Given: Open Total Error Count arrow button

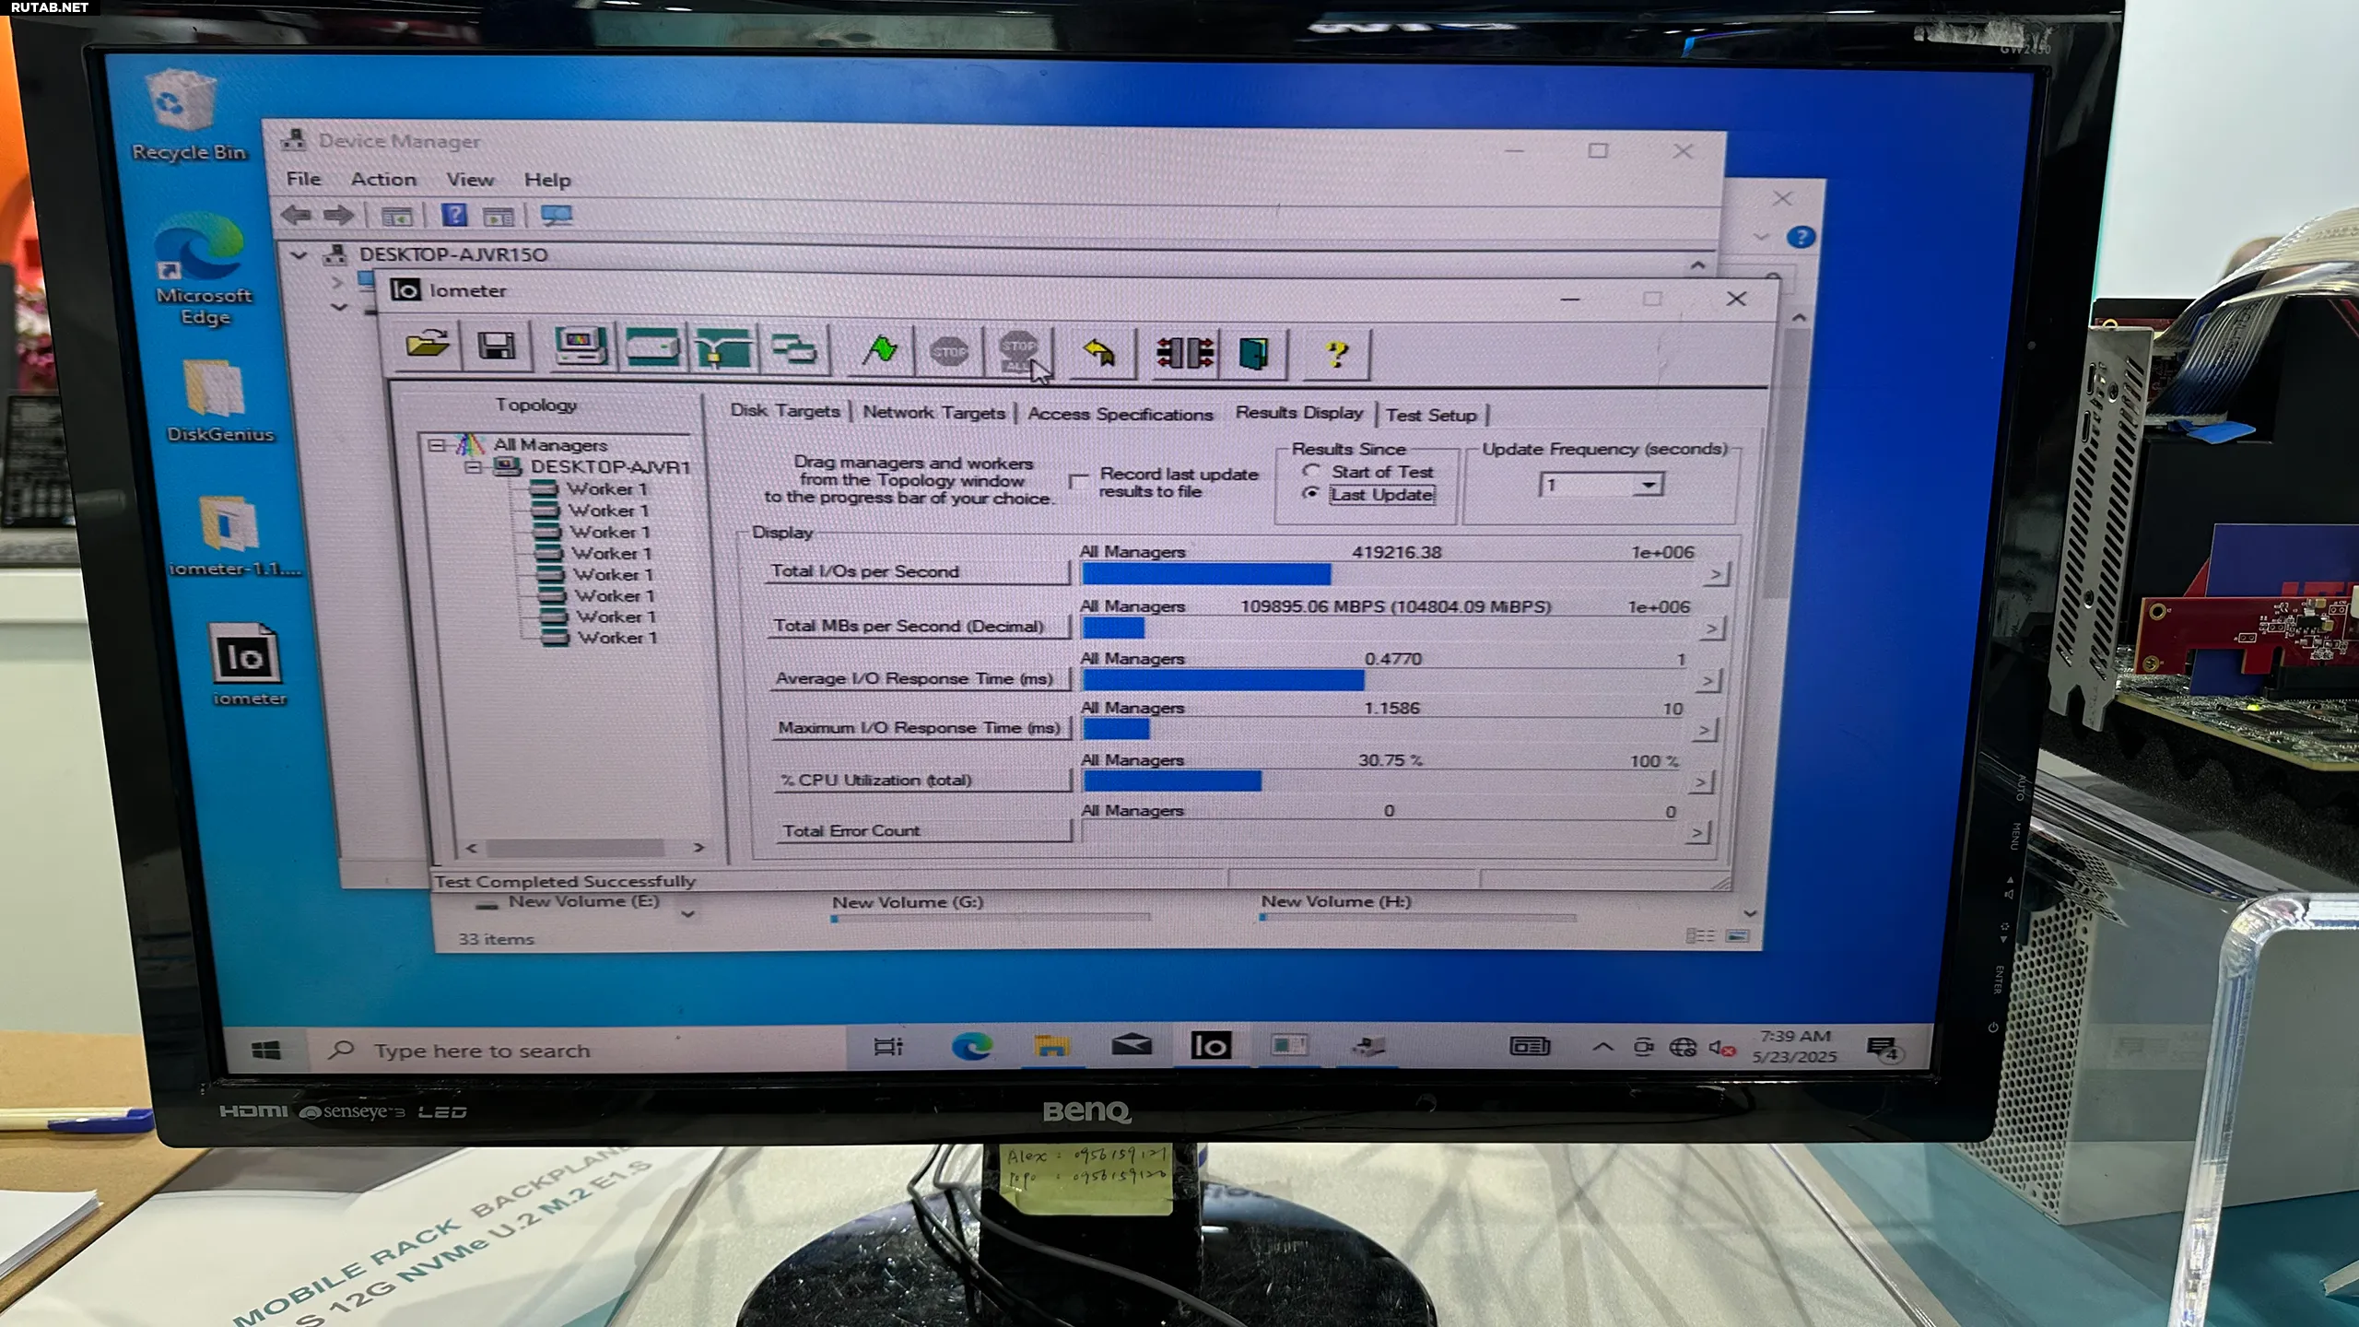Looking at the screenshot, I should (x=1698, y=834).
